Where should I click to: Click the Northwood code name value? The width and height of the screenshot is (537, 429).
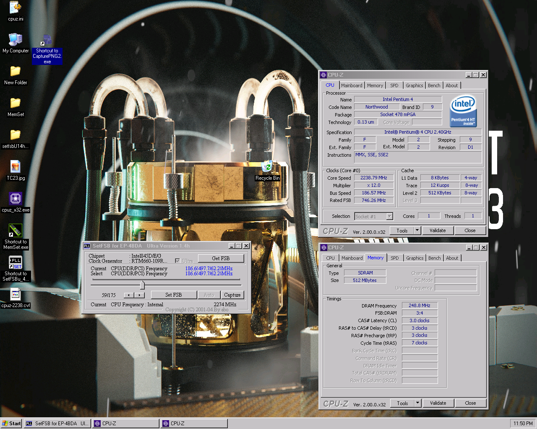tap(376, 107)
